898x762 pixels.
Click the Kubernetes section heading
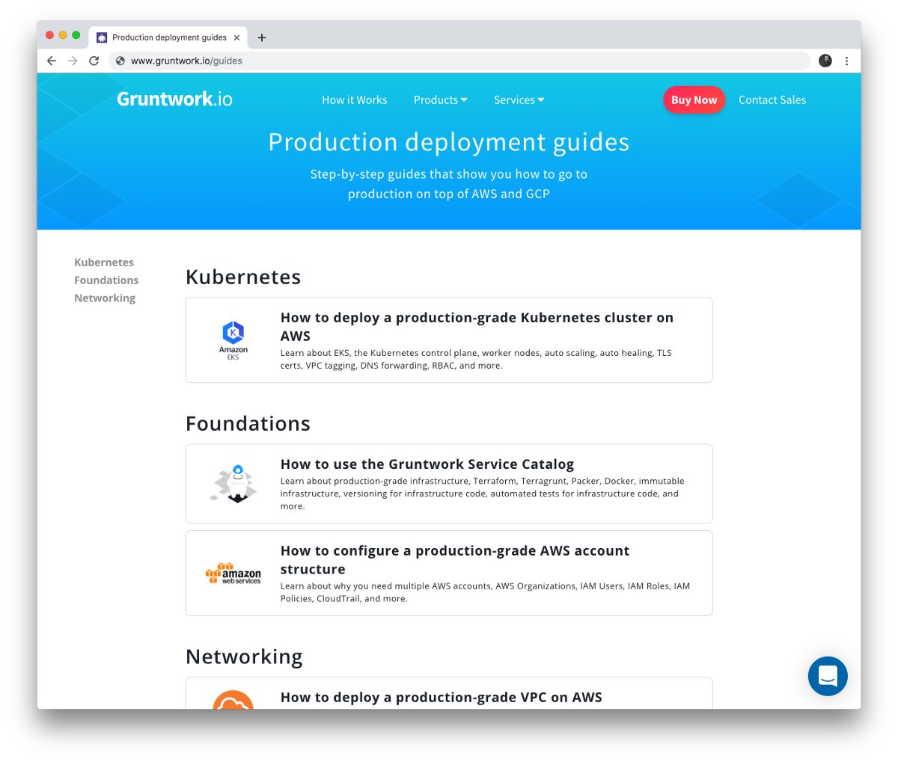point(243,277)
